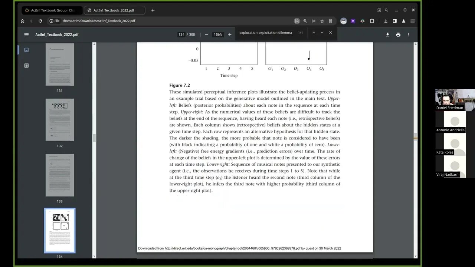Show page thumbnails view in sidebar
Viewport: 475px width, 267px height.
[x=26, y=50]
